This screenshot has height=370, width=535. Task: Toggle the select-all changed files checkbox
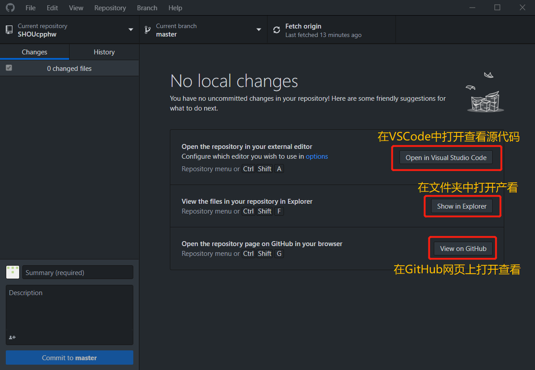[x=9, y=68]
